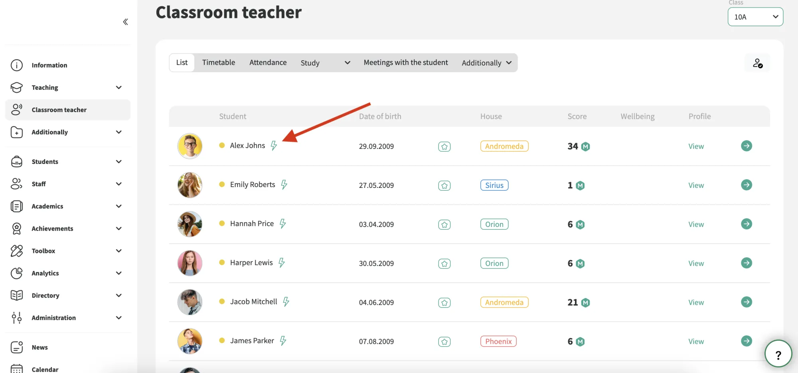Expand the Academics sidebar section

point(67,206)
